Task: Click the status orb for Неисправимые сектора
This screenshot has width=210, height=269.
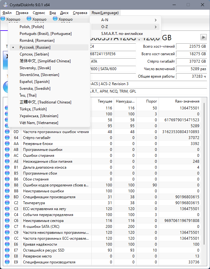Action: tap(7, 220)
